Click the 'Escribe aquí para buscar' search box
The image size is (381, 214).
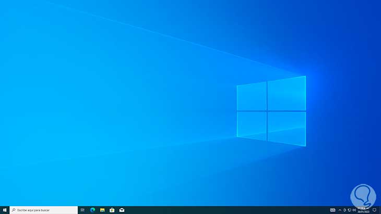[44, 210]
